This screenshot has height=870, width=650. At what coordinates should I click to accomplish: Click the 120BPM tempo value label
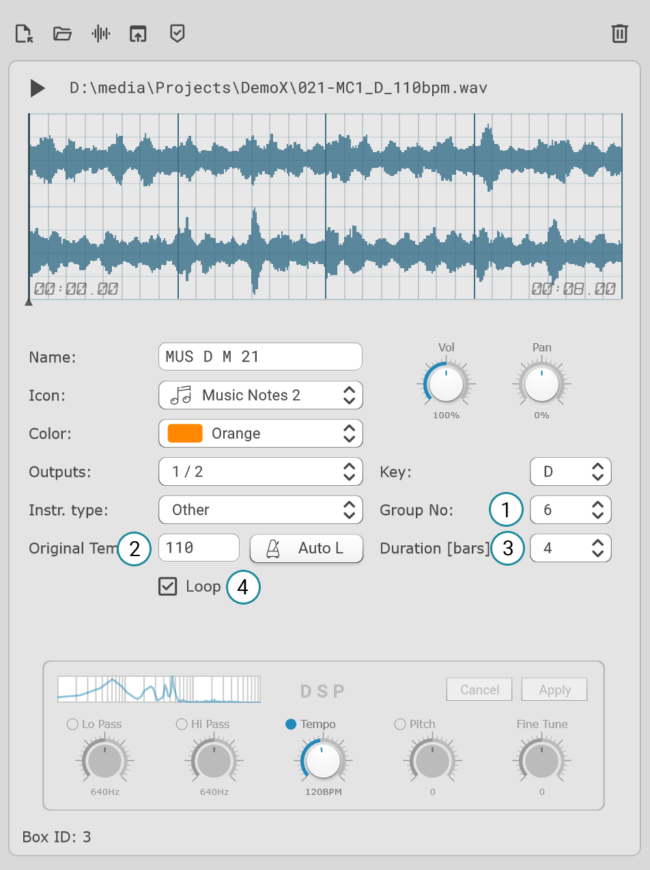[324, 792]
